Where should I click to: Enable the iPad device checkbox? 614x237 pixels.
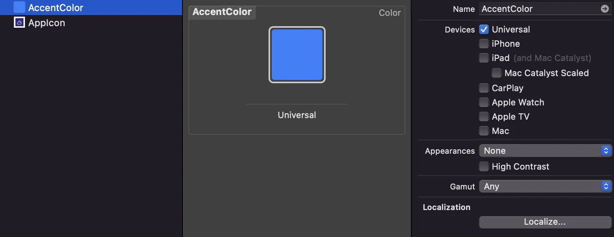click(x=484, y=58)
